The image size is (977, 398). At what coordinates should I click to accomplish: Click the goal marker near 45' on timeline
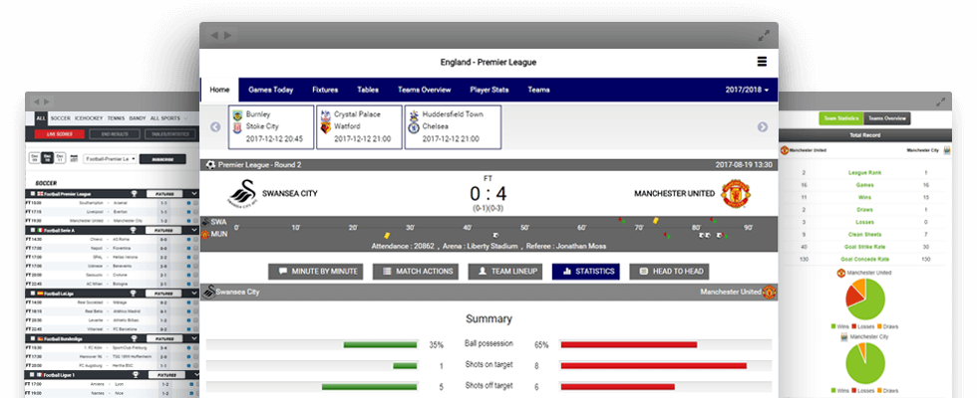click(494, 235)
